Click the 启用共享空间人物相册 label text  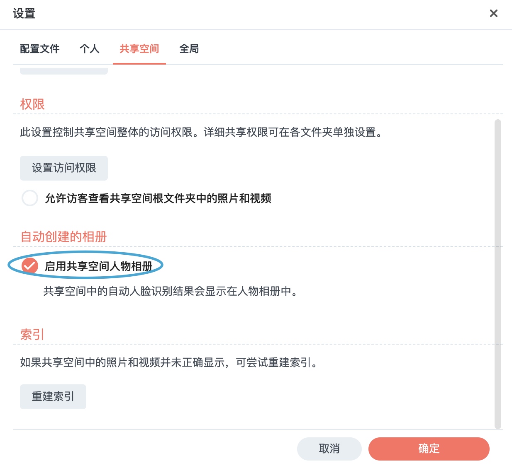tap(99, 266)
